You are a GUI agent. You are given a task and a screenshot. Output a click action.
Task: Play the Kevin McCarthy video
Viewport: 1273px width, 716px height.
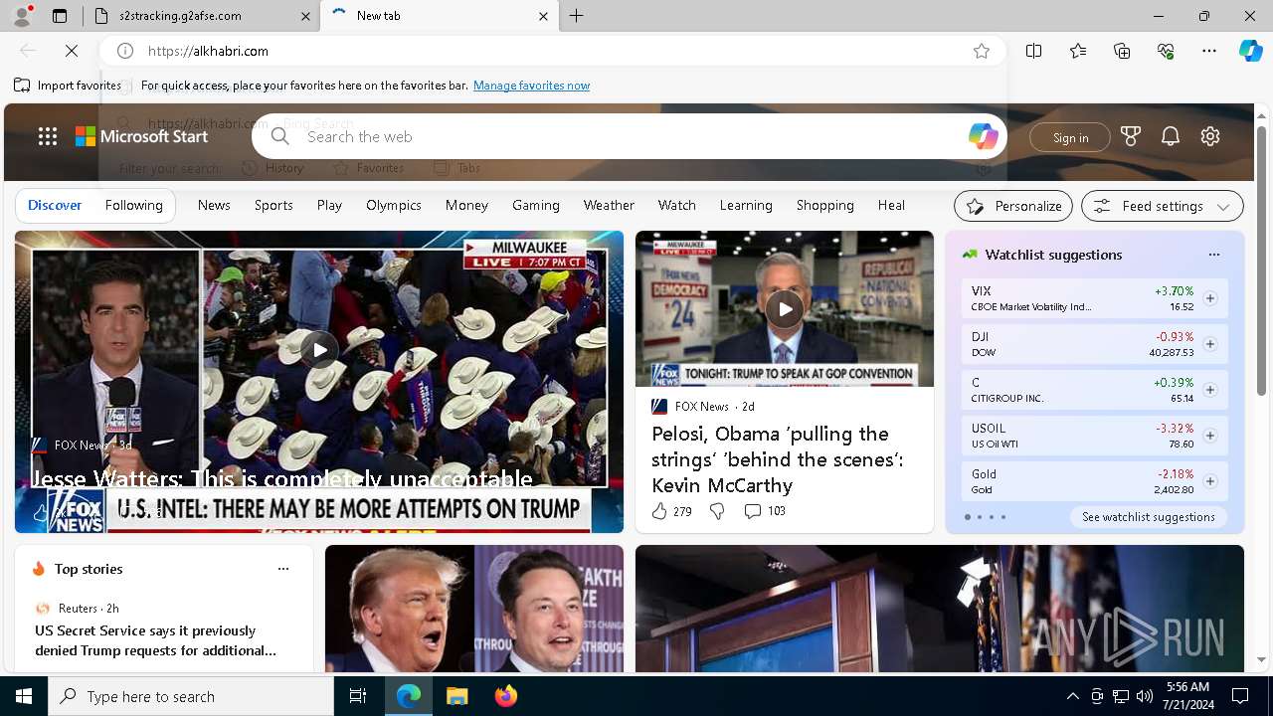(785, 309)
